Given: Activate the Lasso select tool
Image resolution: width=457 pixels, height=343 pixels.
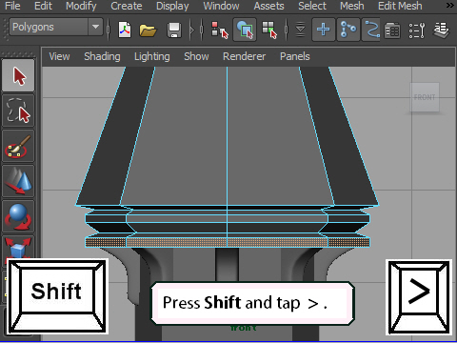Looking at the screenshot, I should point(18,111).
